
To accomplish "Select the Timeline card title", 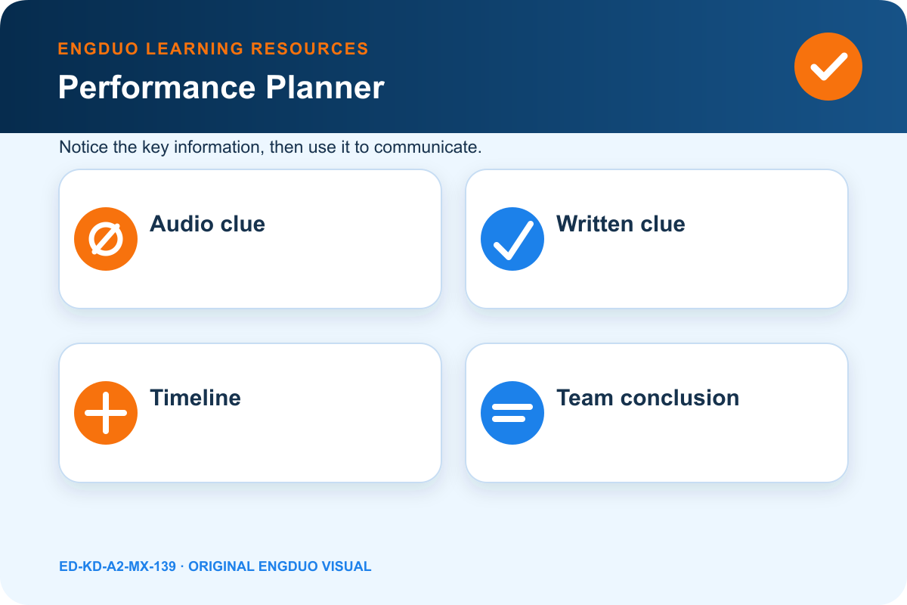I will (x=195, y=398).
